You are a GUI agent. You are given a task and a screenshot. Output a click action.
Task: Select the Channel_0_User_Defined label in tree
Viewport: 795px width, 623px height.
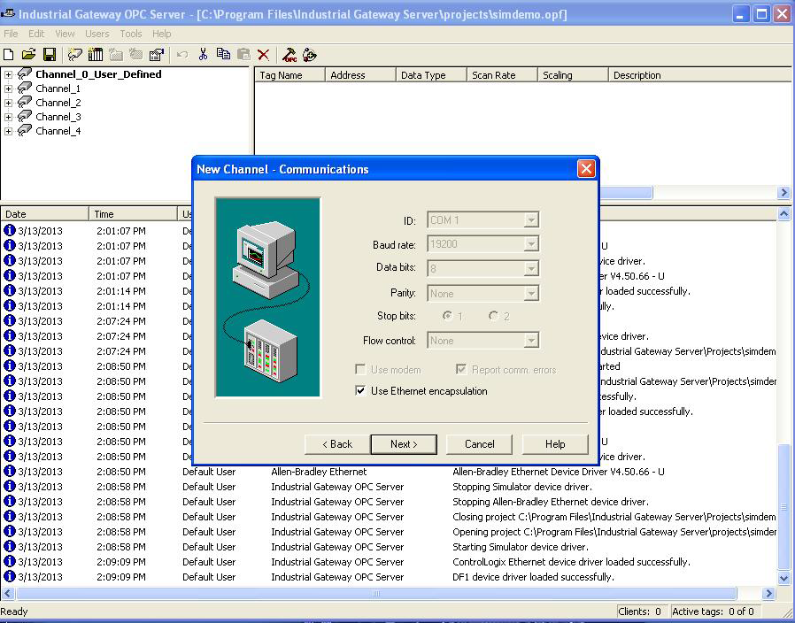98,74
